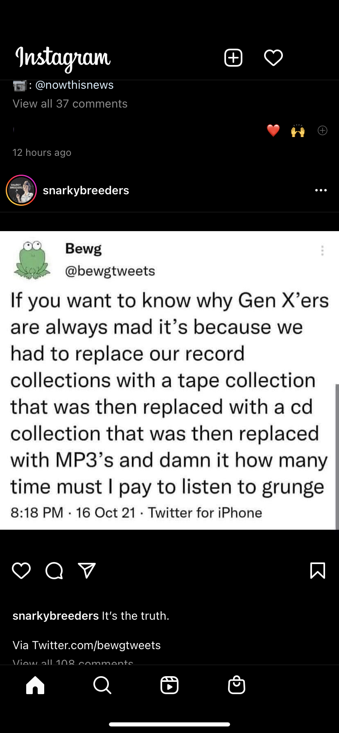Open more emoji reactions plus circle
The width and height of the screenshot is (339, 733).
[323, 130]
